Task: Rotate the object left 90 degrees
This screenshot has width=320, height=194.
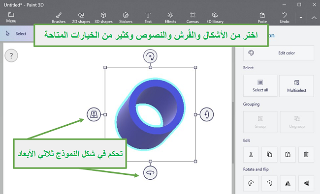Action: click(x=251, y=183)
